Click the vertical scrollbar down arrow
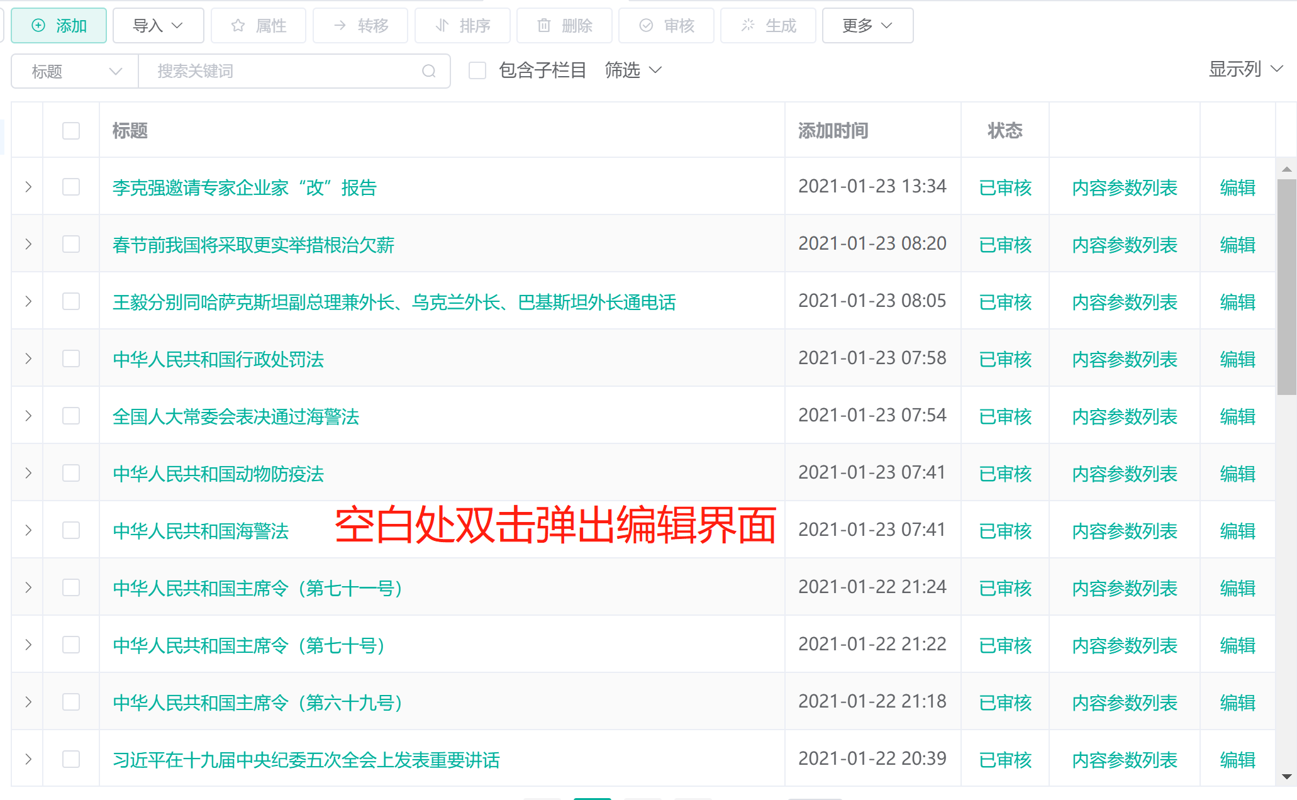 pos(1286,777)
